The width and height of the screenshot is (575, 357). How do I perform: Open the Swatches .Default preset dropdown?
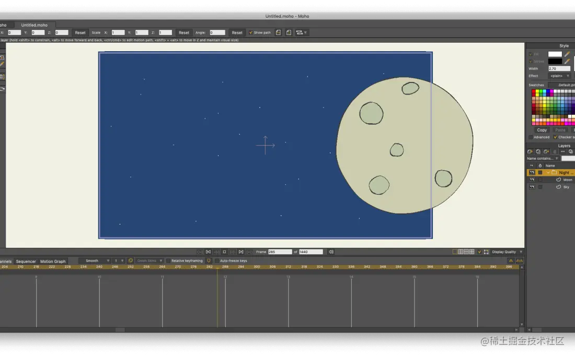click(562, 85)
